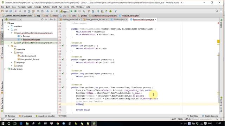The width and height of the screenshot is (225, 126).
Task: Open the File menu
Action: pyautogui.click(x=2, y=7)
